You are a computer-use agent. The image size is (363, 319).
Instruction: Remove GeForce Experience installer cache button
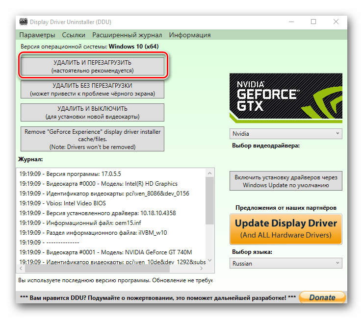pos(92,139)
